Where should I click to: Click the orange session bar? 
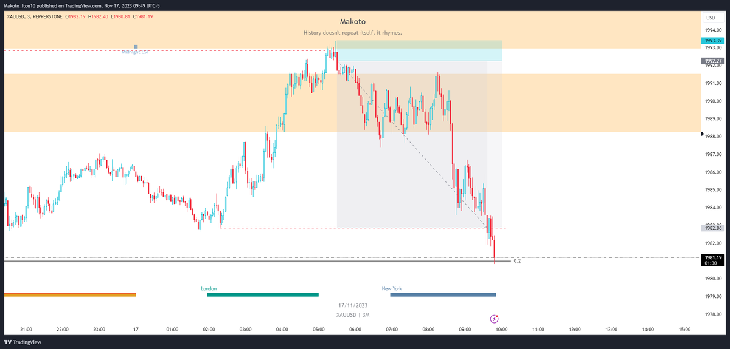pyautogui.click(x=69, y=295)
